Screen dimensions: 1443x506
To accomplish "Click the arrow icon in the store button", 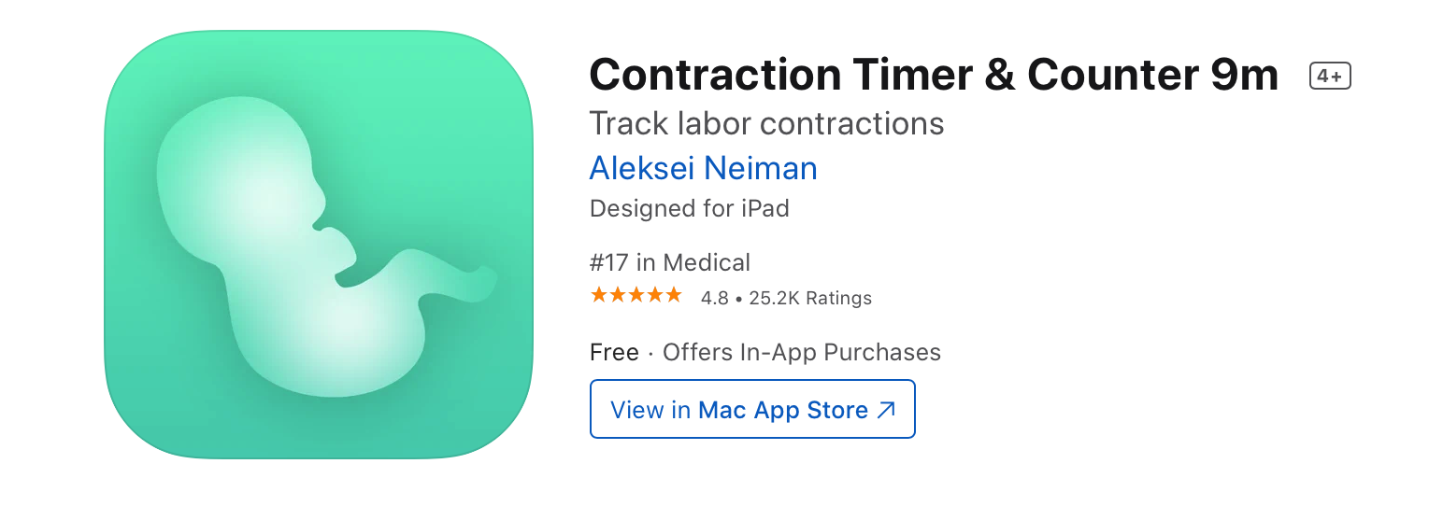I will (886, 409).
